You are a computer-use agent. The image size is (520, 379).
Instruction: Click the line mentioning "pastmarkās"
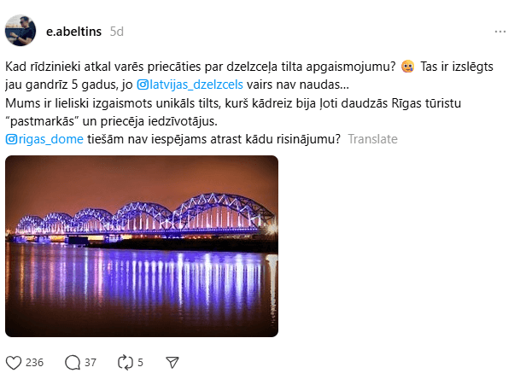[111, 121]
